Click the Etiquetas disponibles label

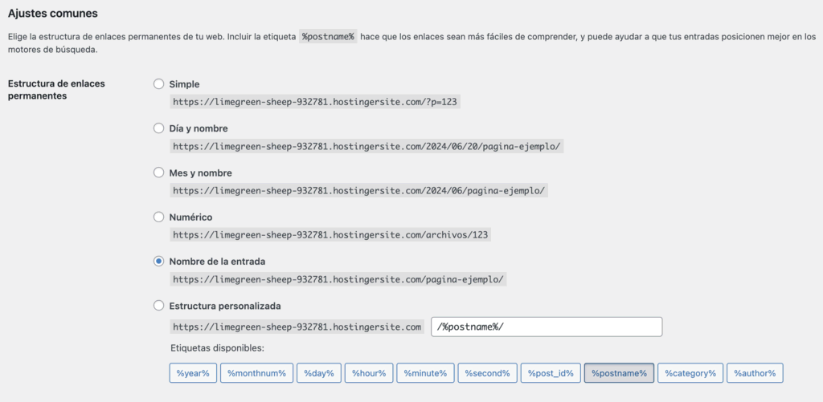[x=217, y=348]
